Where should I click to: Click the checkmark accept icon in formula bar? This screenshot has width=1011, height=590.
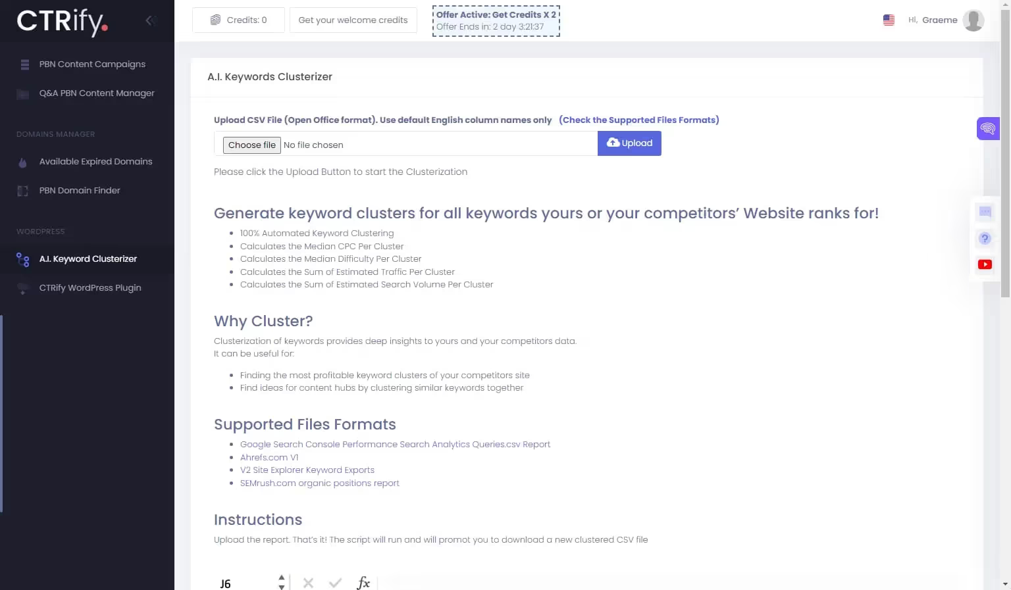point(335,582)
